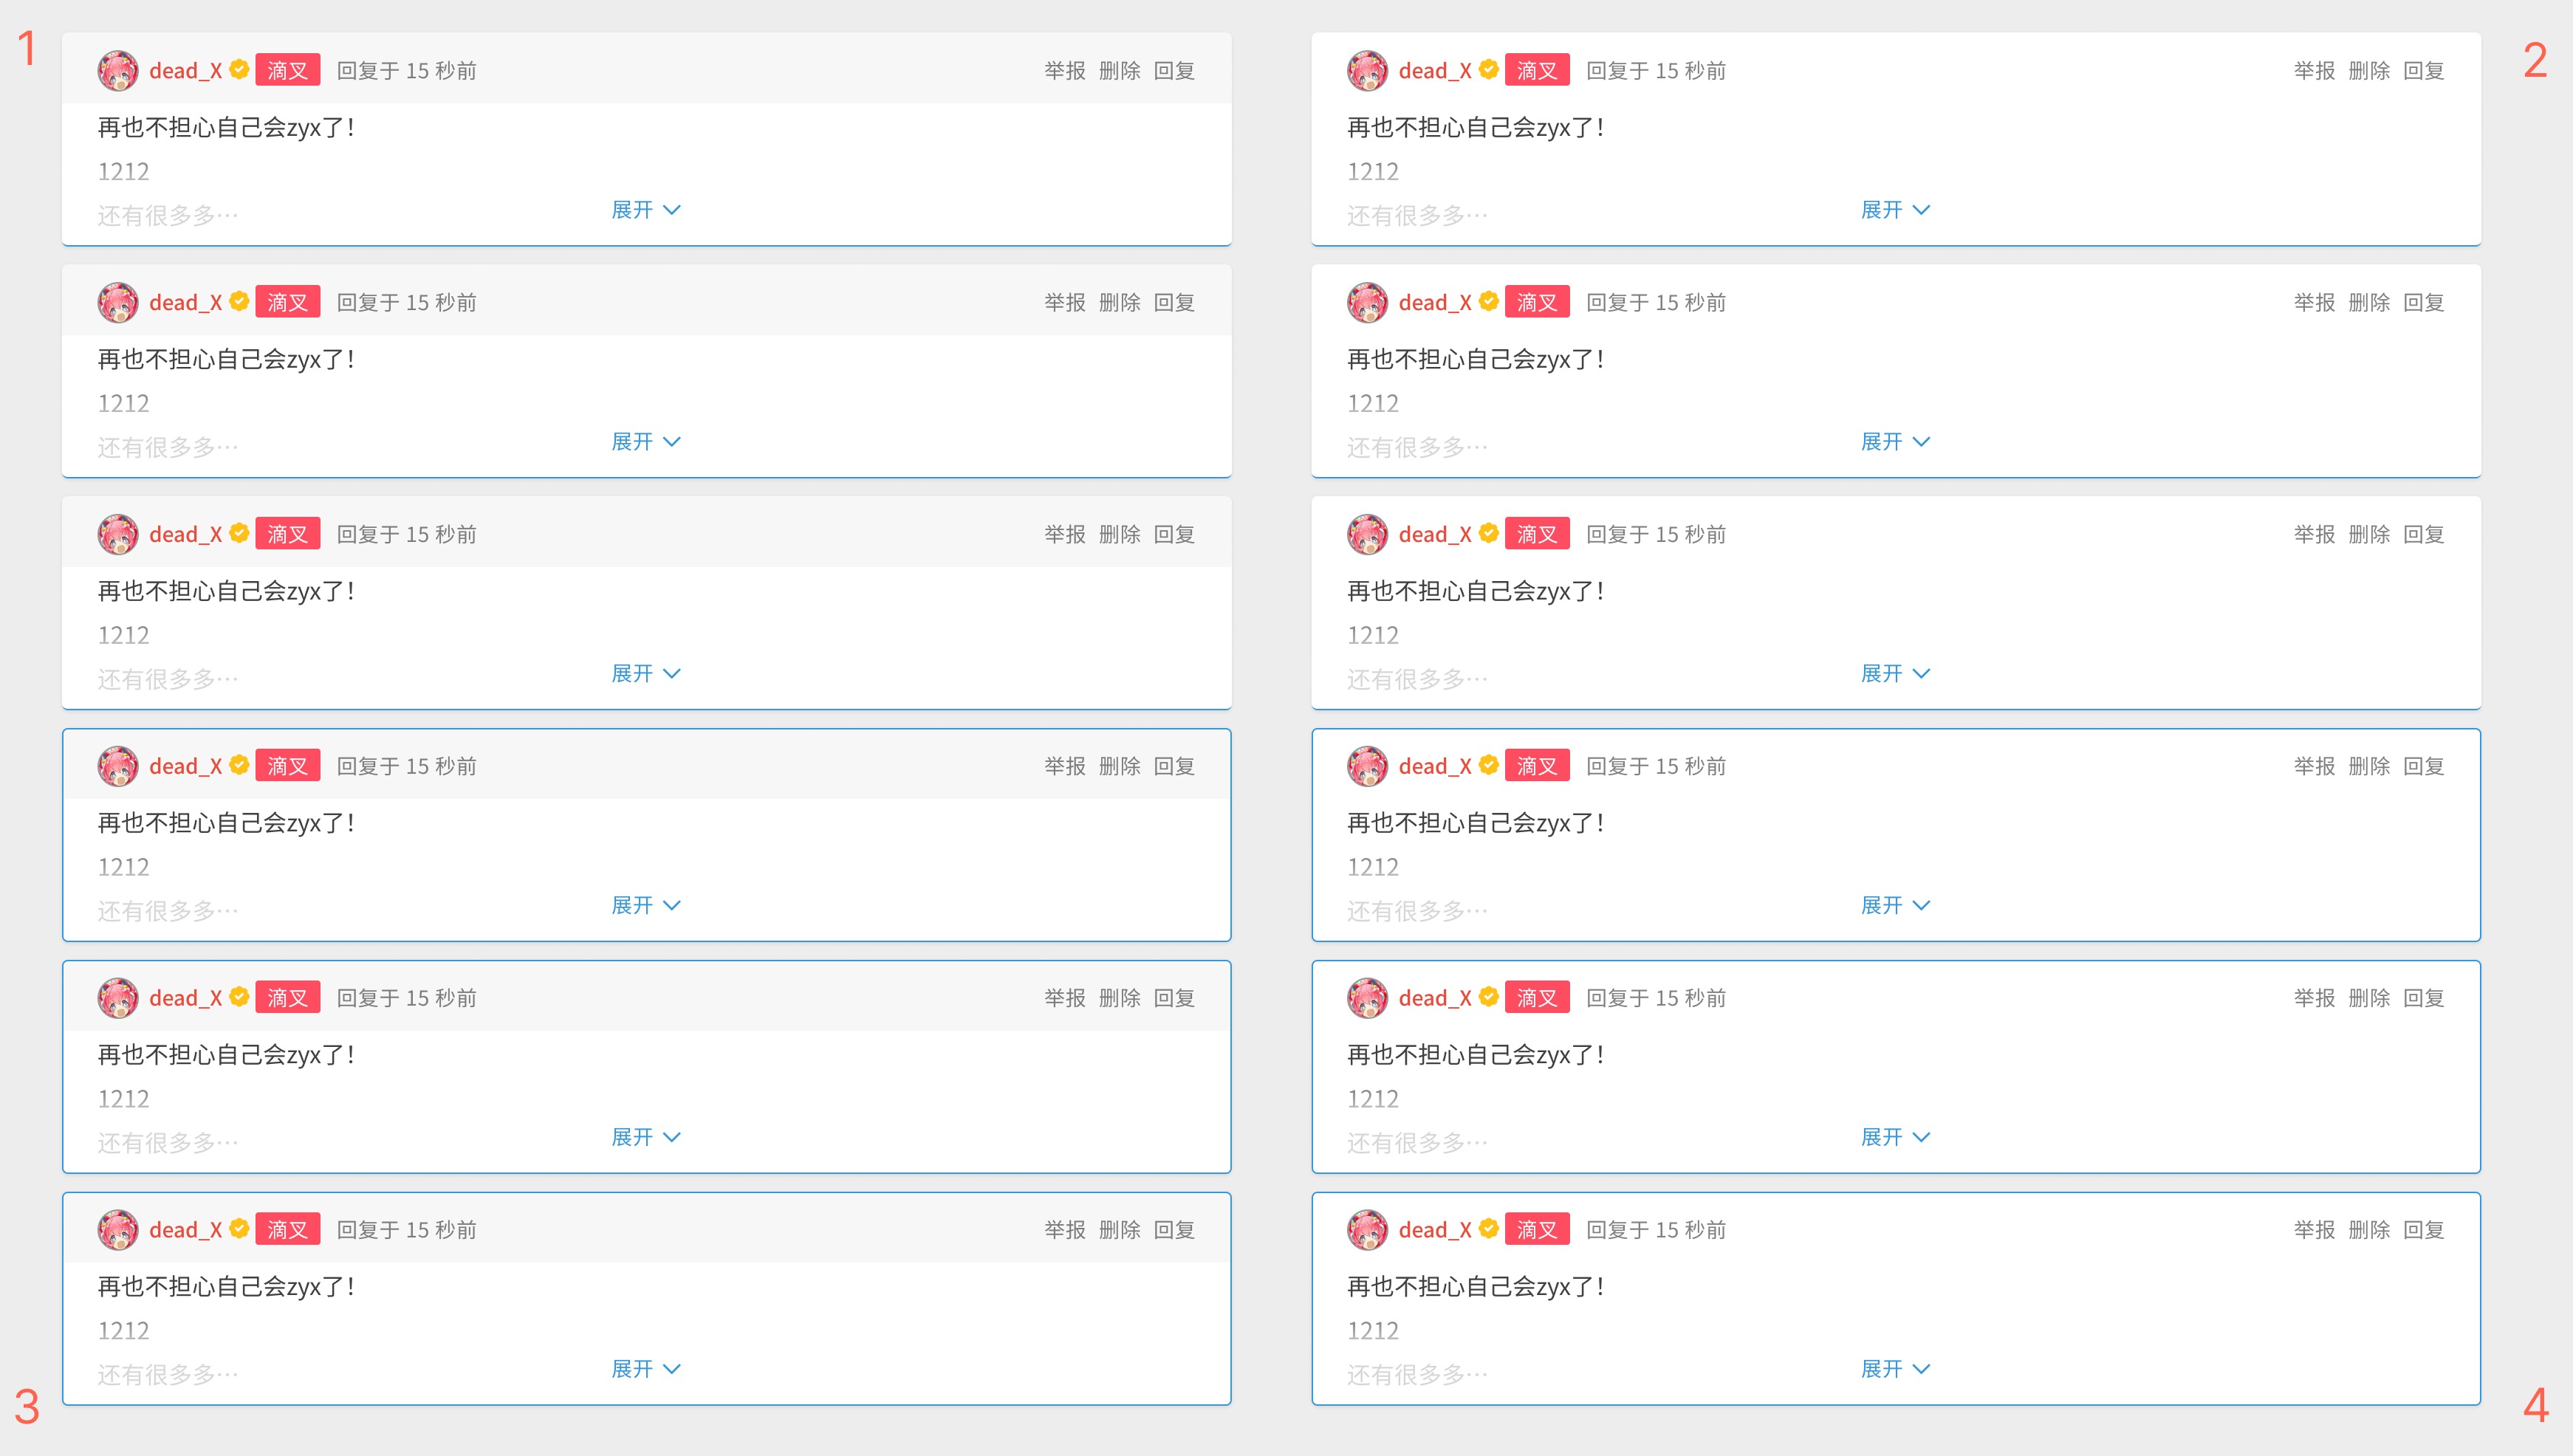Expand the bottom-right comment with 展开

[x=1894, y=1369]
